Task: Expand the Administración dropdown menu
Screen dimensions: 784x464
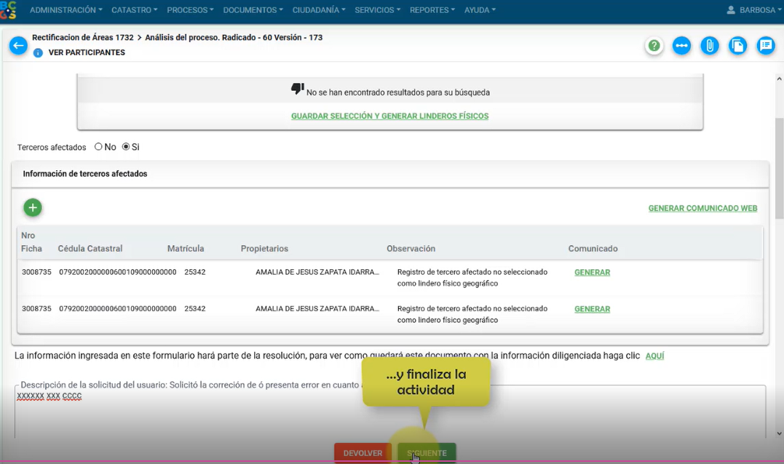Action: coord(66,10)
